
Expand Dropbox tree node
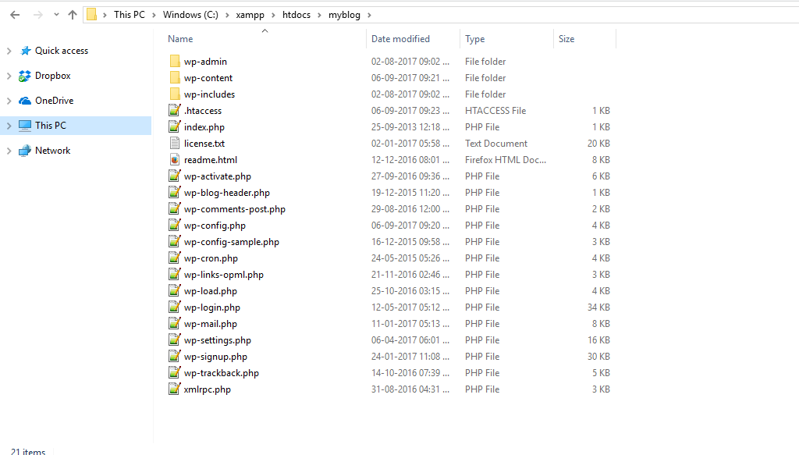click(9, 76)
